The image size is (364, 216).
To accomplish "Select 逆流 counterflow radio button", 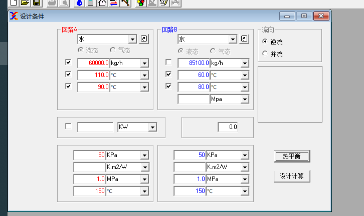I will tap(265, 41).
